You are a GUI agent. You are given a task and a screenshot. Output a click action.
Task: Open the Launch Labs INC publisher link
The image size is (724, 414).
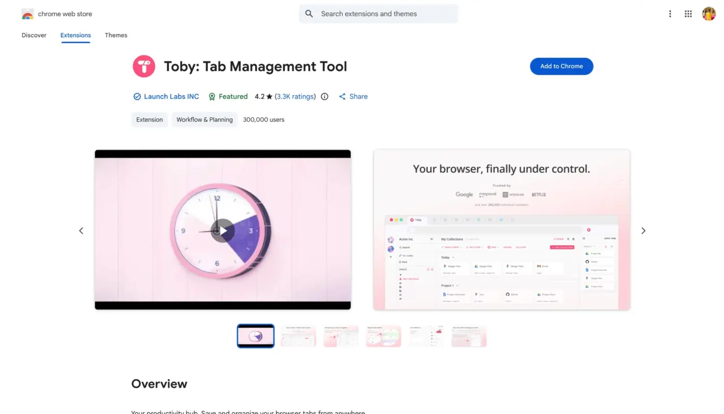(x=171, y=96)
